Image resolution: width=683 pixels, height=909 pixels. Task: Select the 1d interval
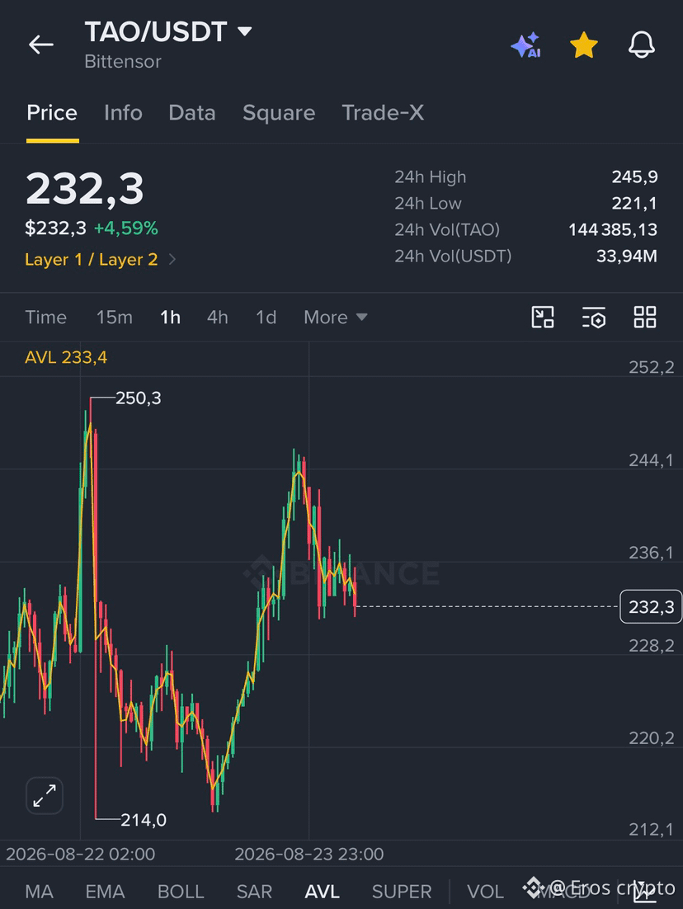[266, 317]
